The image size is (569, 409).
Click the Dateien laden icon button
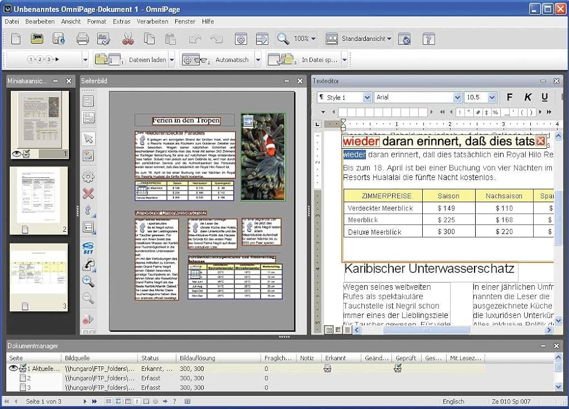(x=108, y=60)
